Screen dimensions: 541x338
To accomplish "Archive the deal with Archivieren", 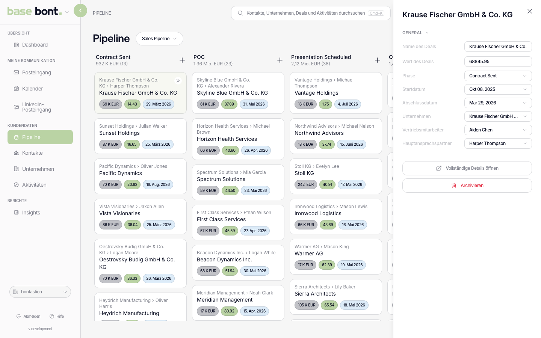I will 467,186.
